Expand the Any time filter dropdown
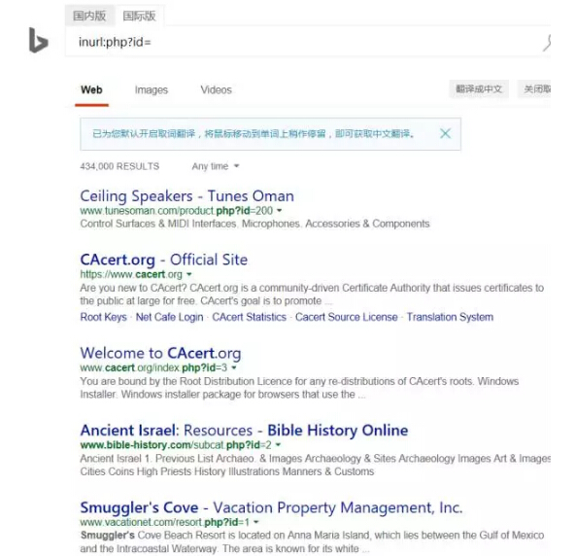The image size is (575, 556). (216, 166)
